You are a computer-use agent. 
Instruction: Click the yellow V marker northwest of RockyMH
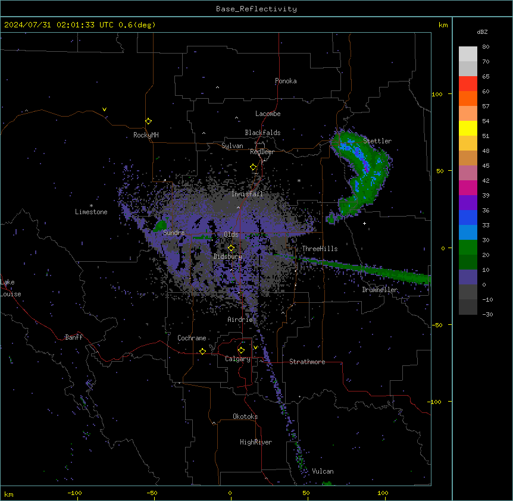(104, 109)
